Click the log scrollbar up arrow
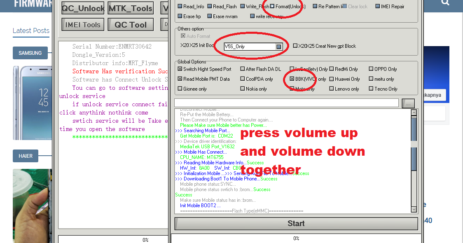This screenshot has height=243, width=463. (414, 112)
